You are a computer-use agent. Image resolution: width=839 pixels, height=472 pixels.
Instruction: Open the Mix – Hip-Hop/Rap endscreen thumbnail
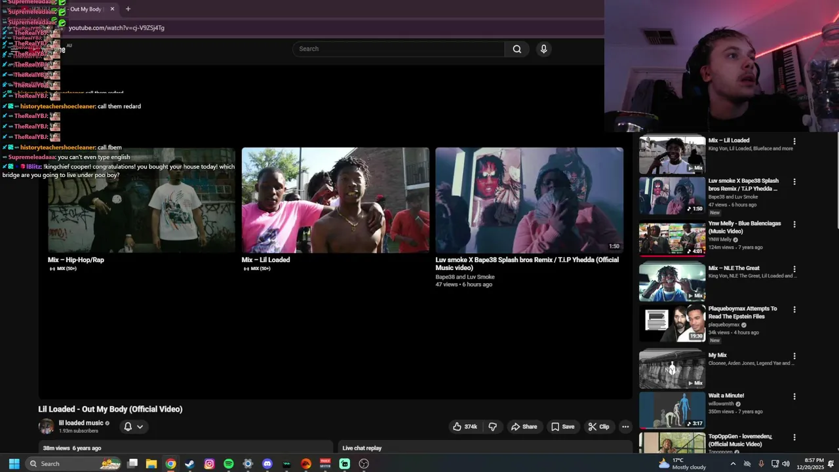(142, 200)
